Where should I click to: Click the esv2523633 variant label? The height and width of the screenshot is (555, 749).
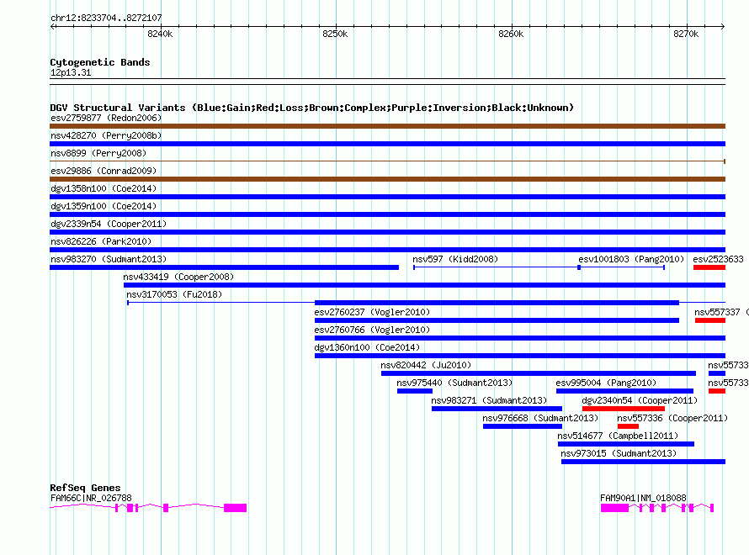tap(718, 259)
